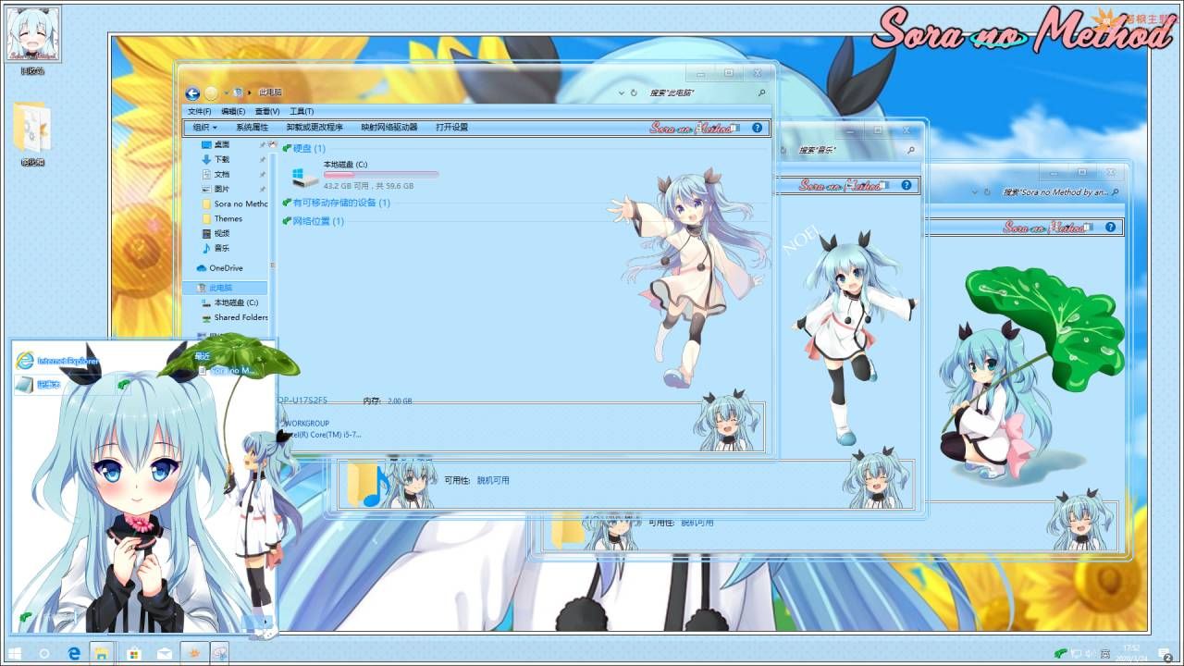Screen dimensions: 1184x666
Task: Open OneDrive in the navigation pane
Action: [x=219, y=268]
